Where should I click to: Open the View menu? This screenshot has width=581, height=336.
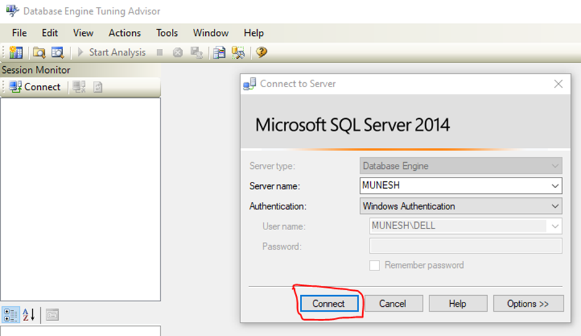[83, 33]
